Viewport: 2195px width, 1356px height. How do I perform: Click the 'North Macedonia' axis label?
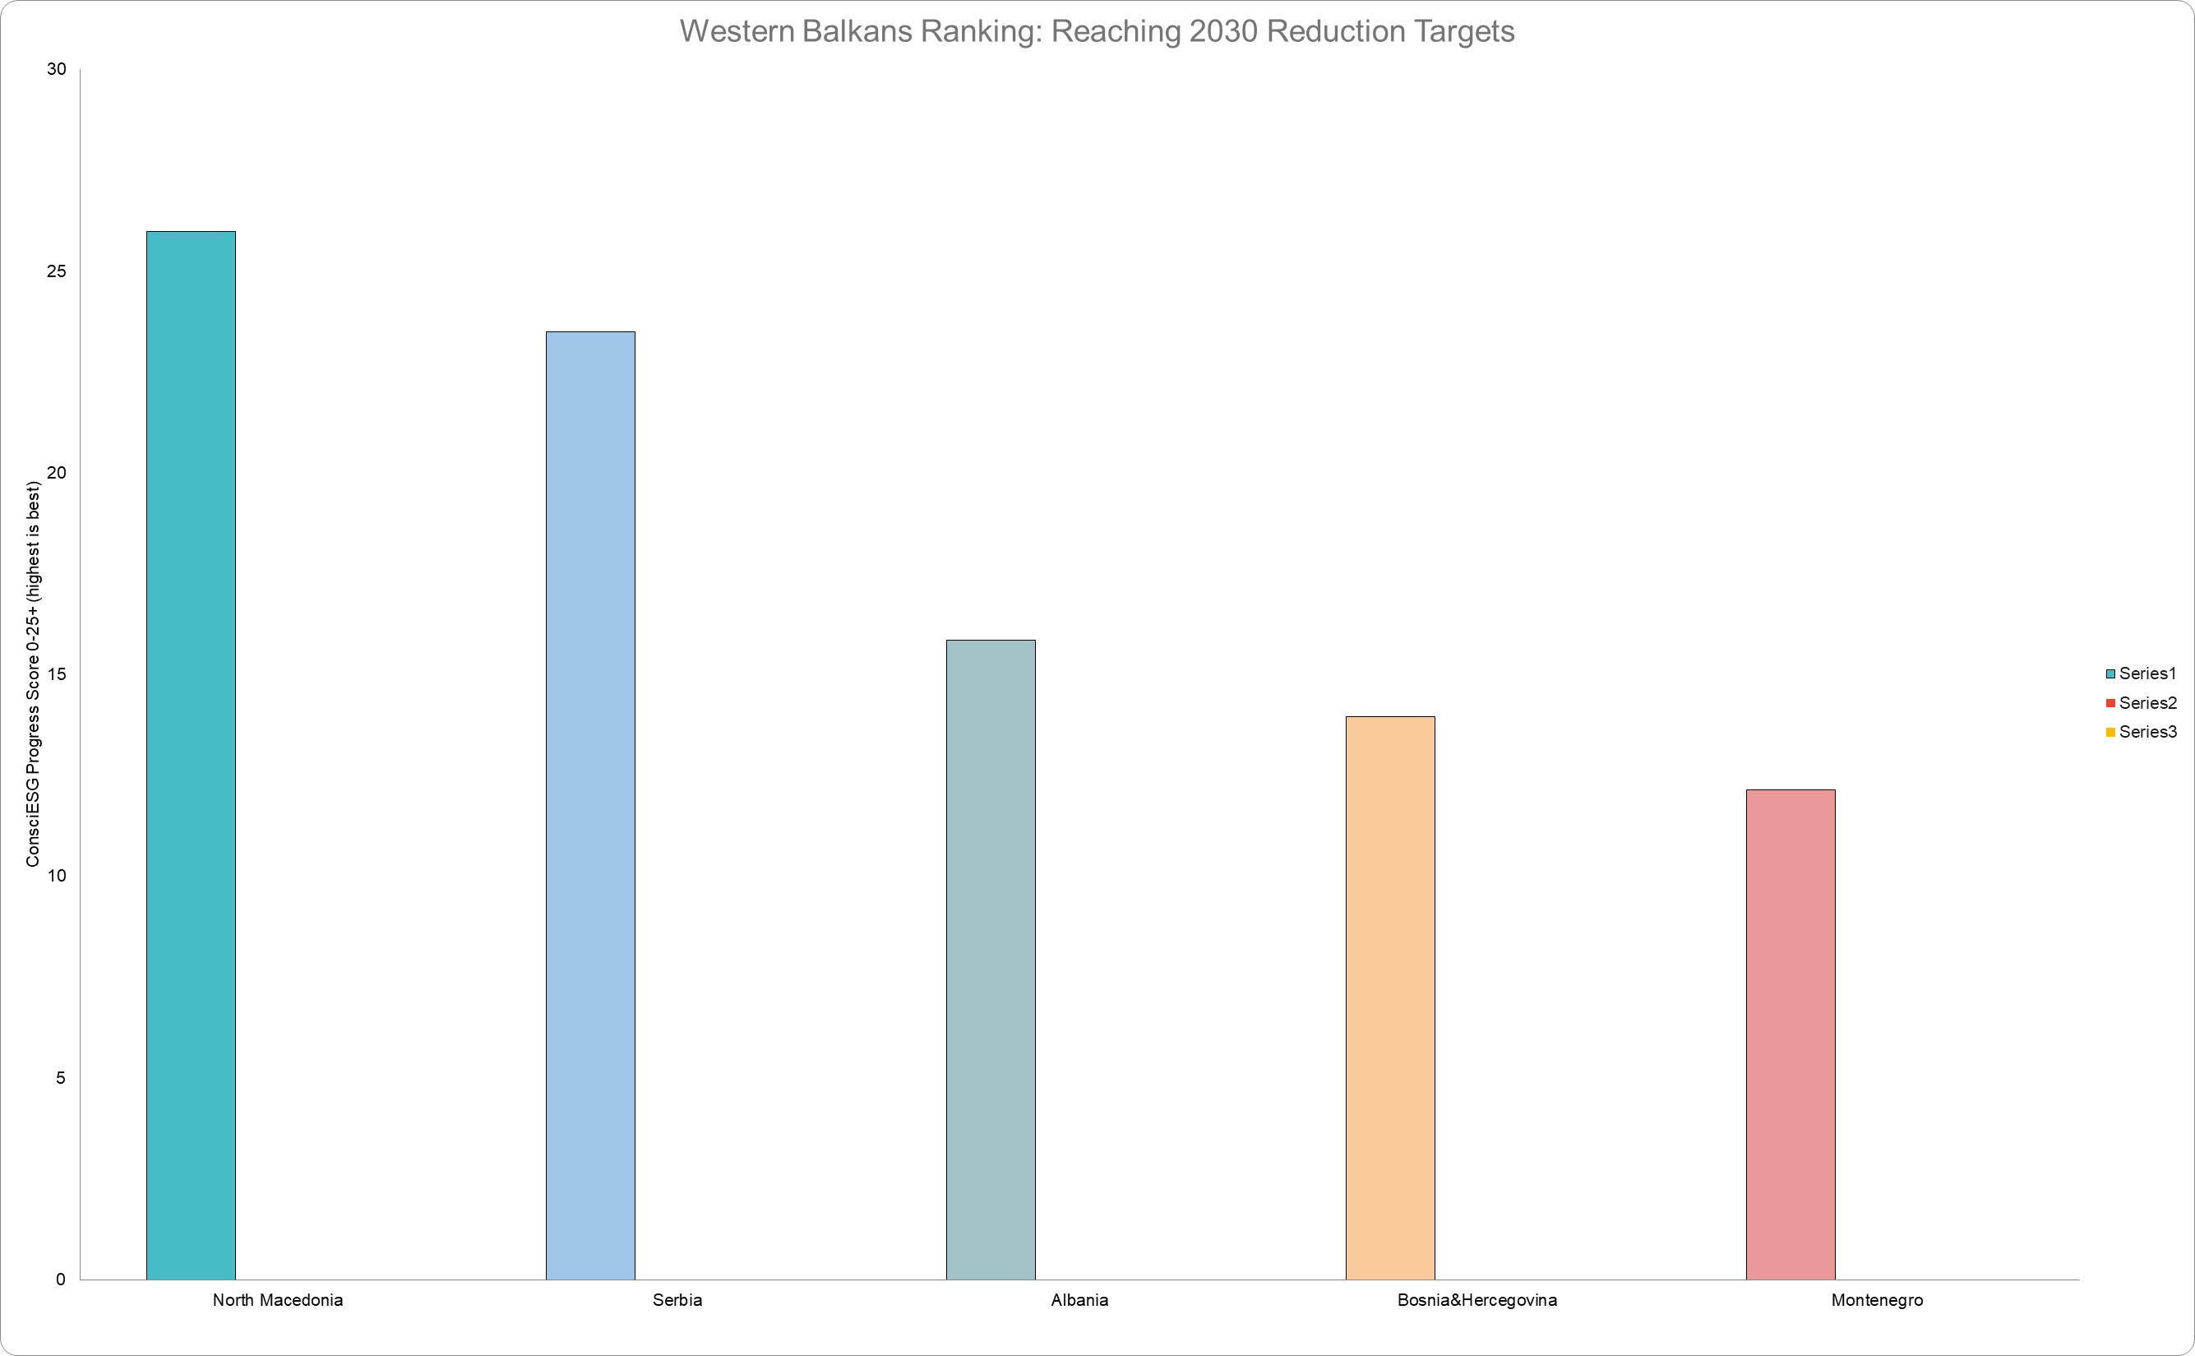(x=278, y=1300)
